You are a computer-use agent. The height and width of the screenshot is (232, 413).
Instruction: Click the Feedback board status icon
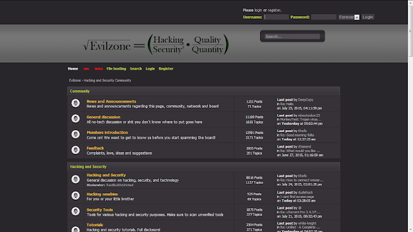point(76,150)
